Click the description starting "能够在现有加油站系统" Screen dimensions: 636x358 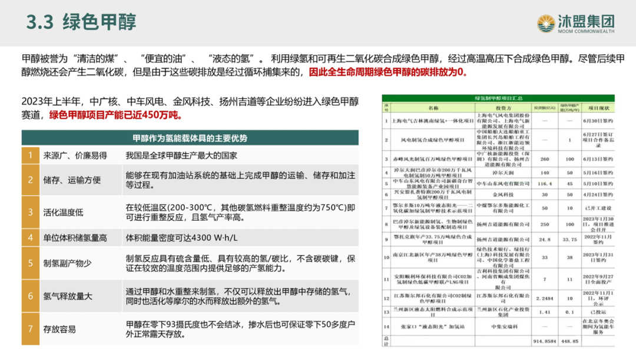(240, 180)
